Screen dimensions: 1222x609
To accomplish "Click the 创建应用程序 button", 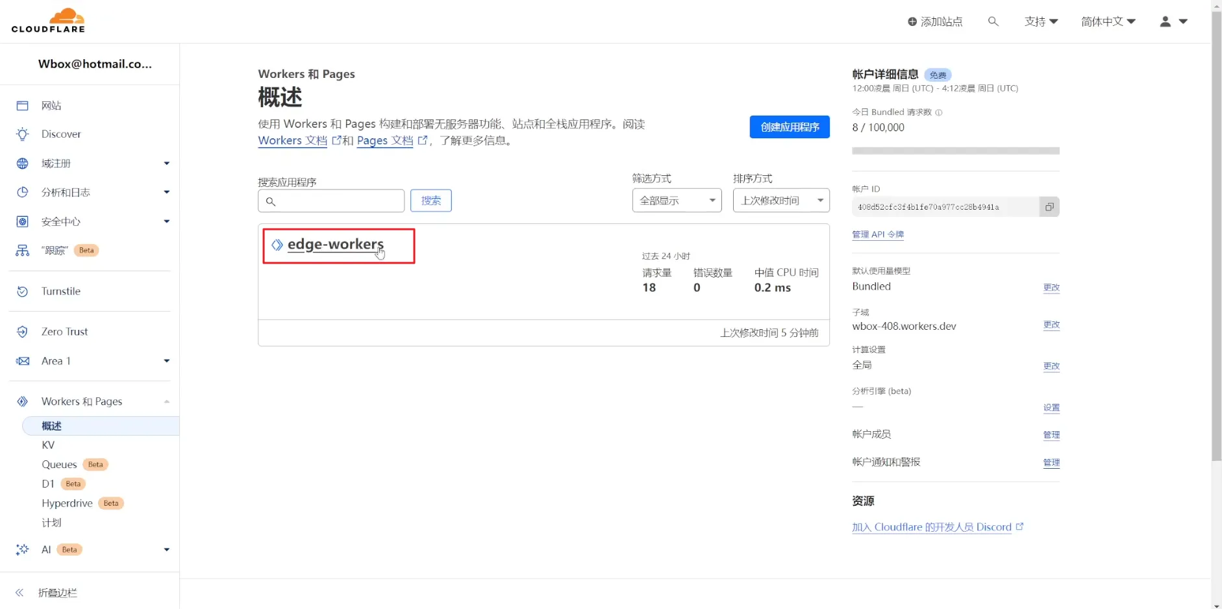I will point(790,127).
